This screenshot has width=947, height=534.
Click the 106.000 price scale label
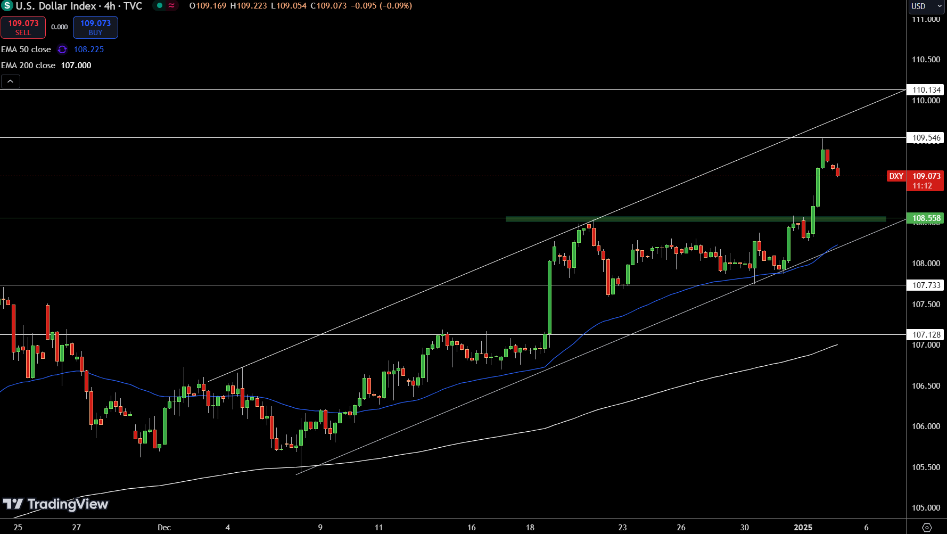926,426
